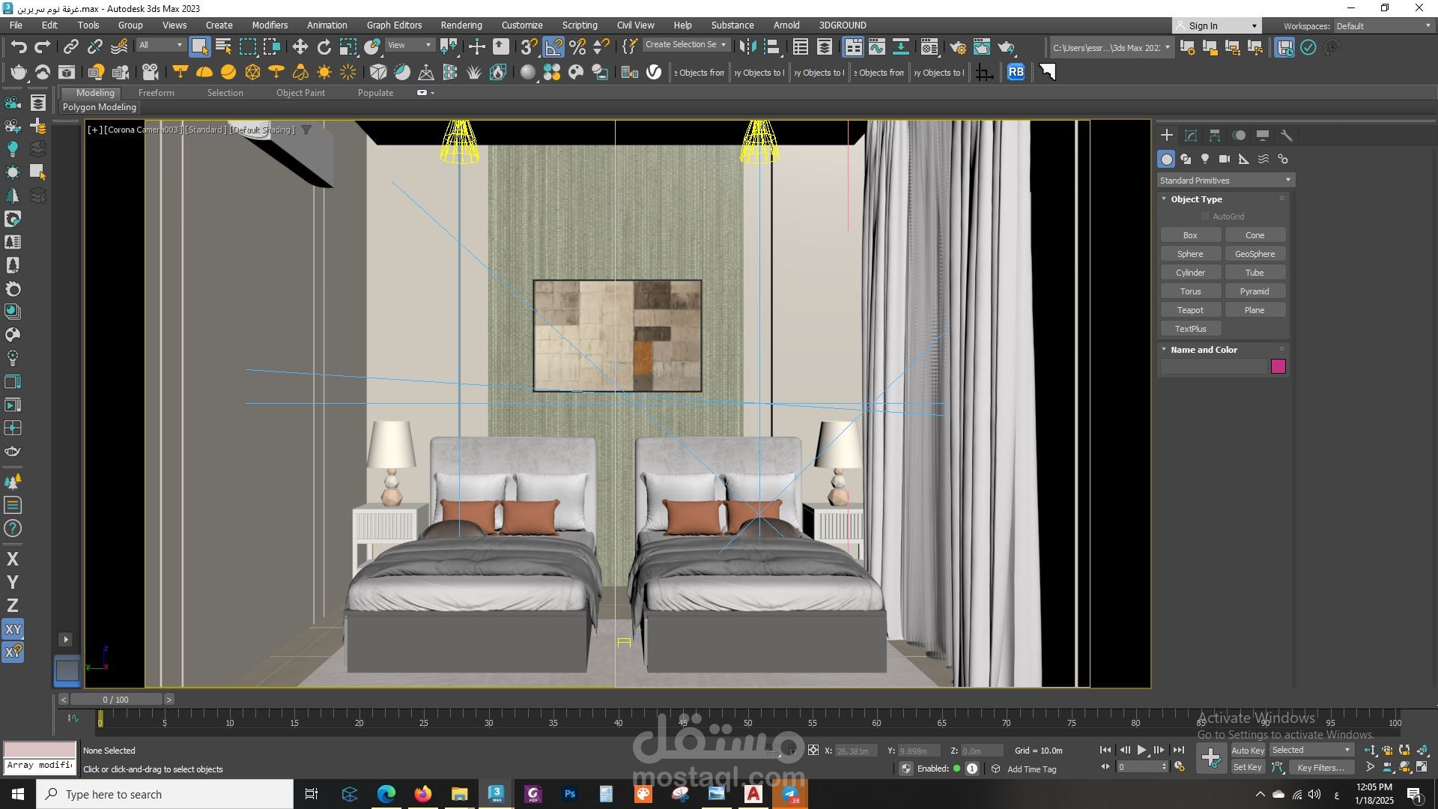This screenshot has width=1438, height=809.
Task: Open the Modify panel tab
Action: [x=1191, y=136]
